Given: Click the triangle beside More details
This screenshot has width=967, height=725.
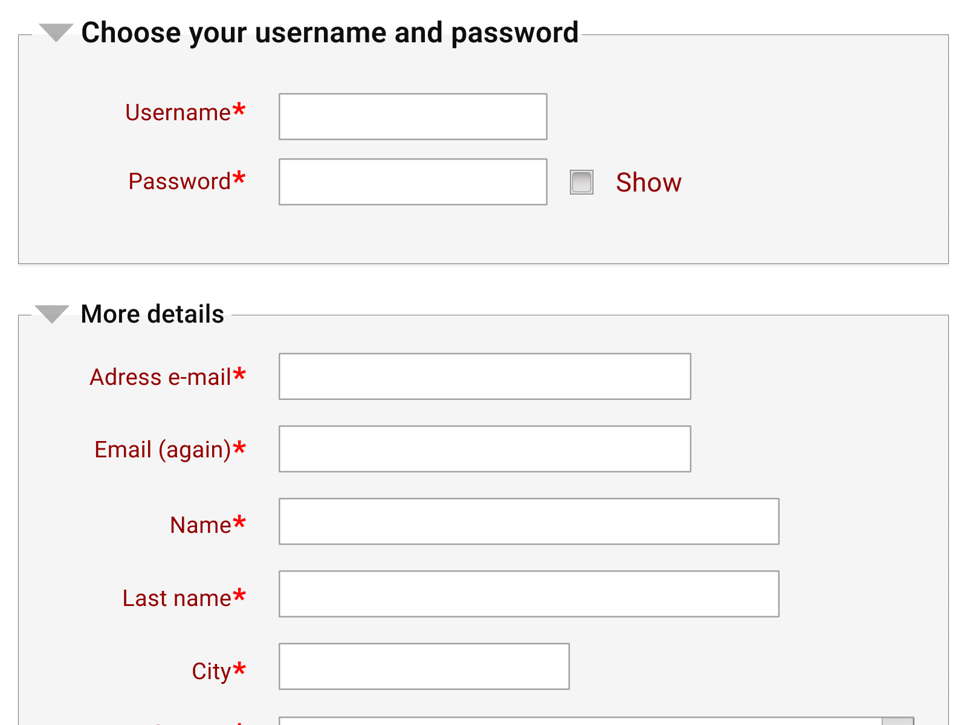Looking at the screenshot, I should click(52, 314).
